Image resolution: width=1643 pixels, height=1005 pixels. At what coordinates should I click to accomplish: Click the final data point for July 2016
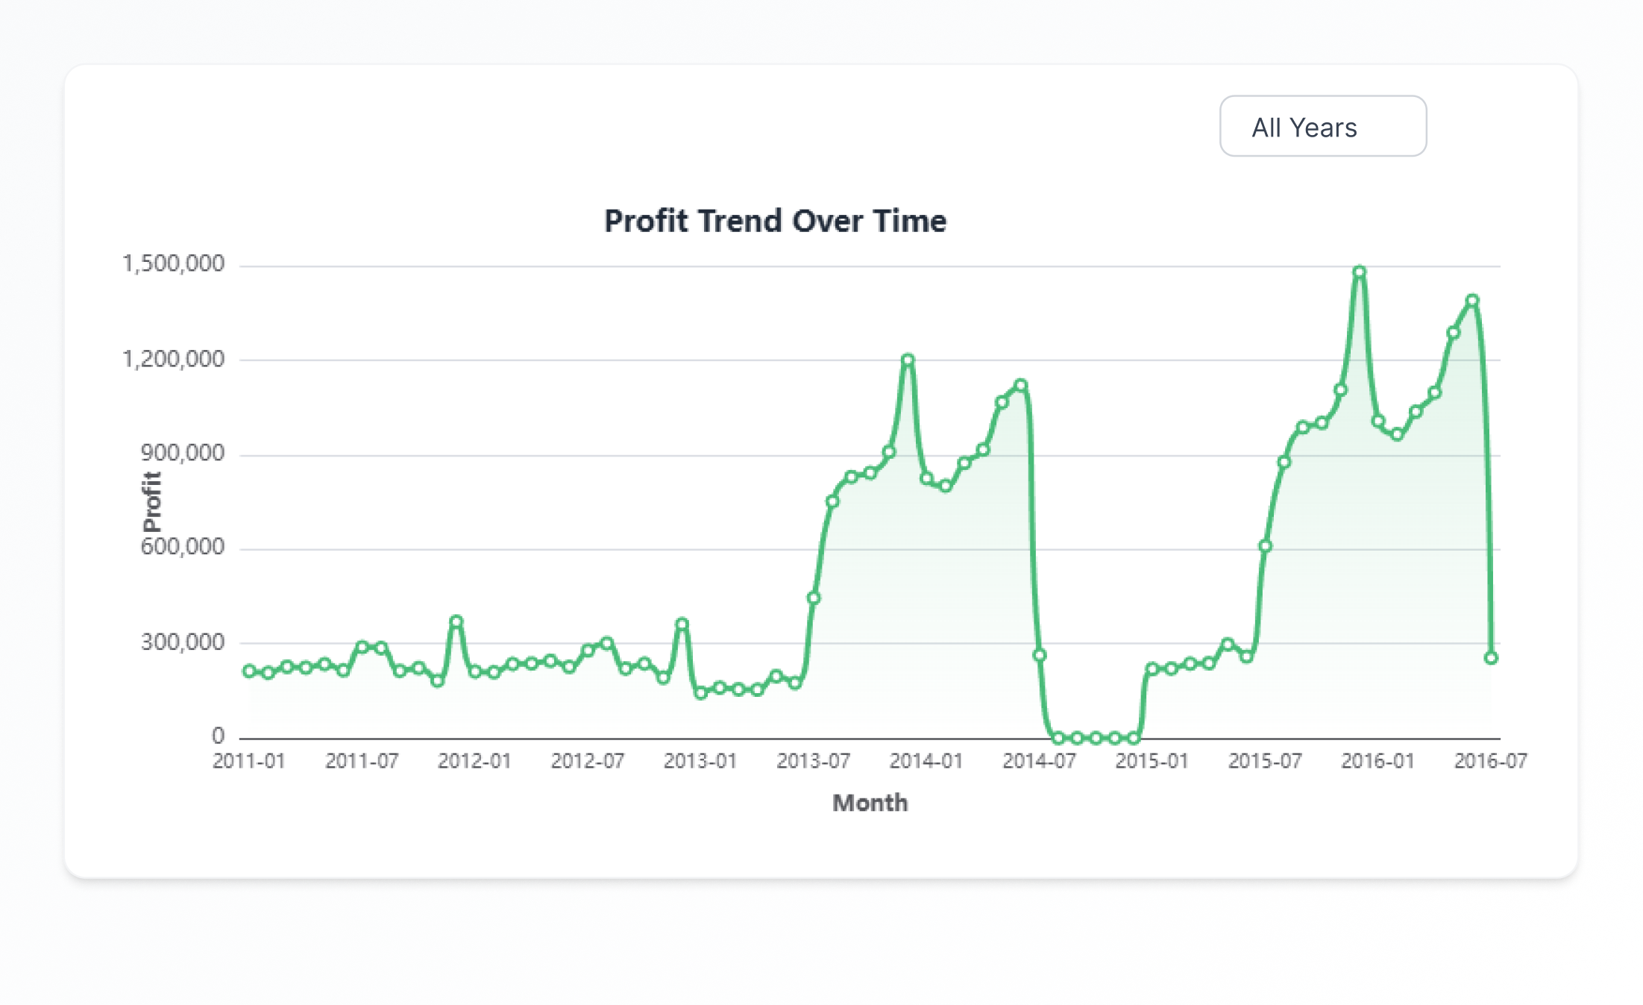tap(1490, 658)
